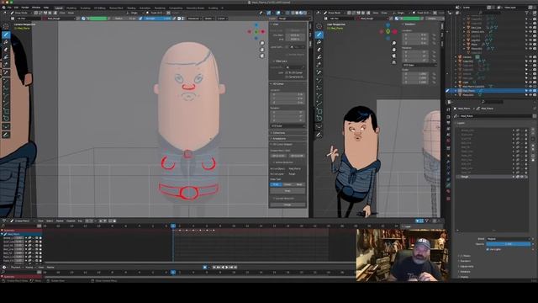Screen dimensions: 538x303
Task: Select the Annotate tool in Camera Perspective viewport
Action: (6, 135)
